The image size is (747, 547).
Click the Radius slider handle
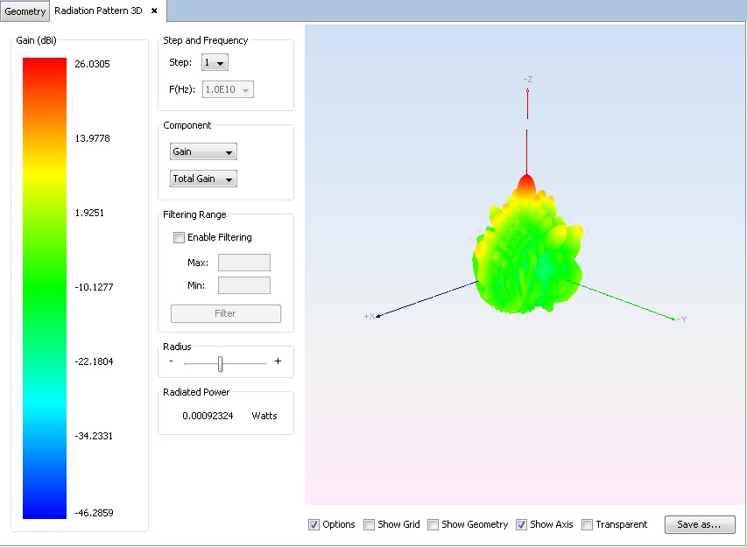point(221,362)
